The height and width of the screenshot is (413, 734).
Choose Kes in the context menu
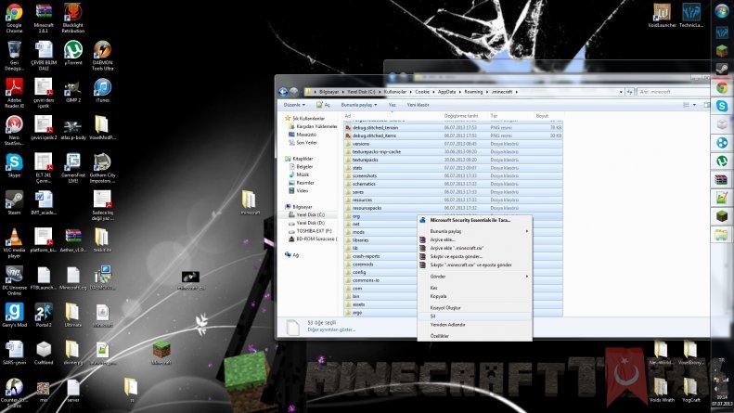coord(475,288)
